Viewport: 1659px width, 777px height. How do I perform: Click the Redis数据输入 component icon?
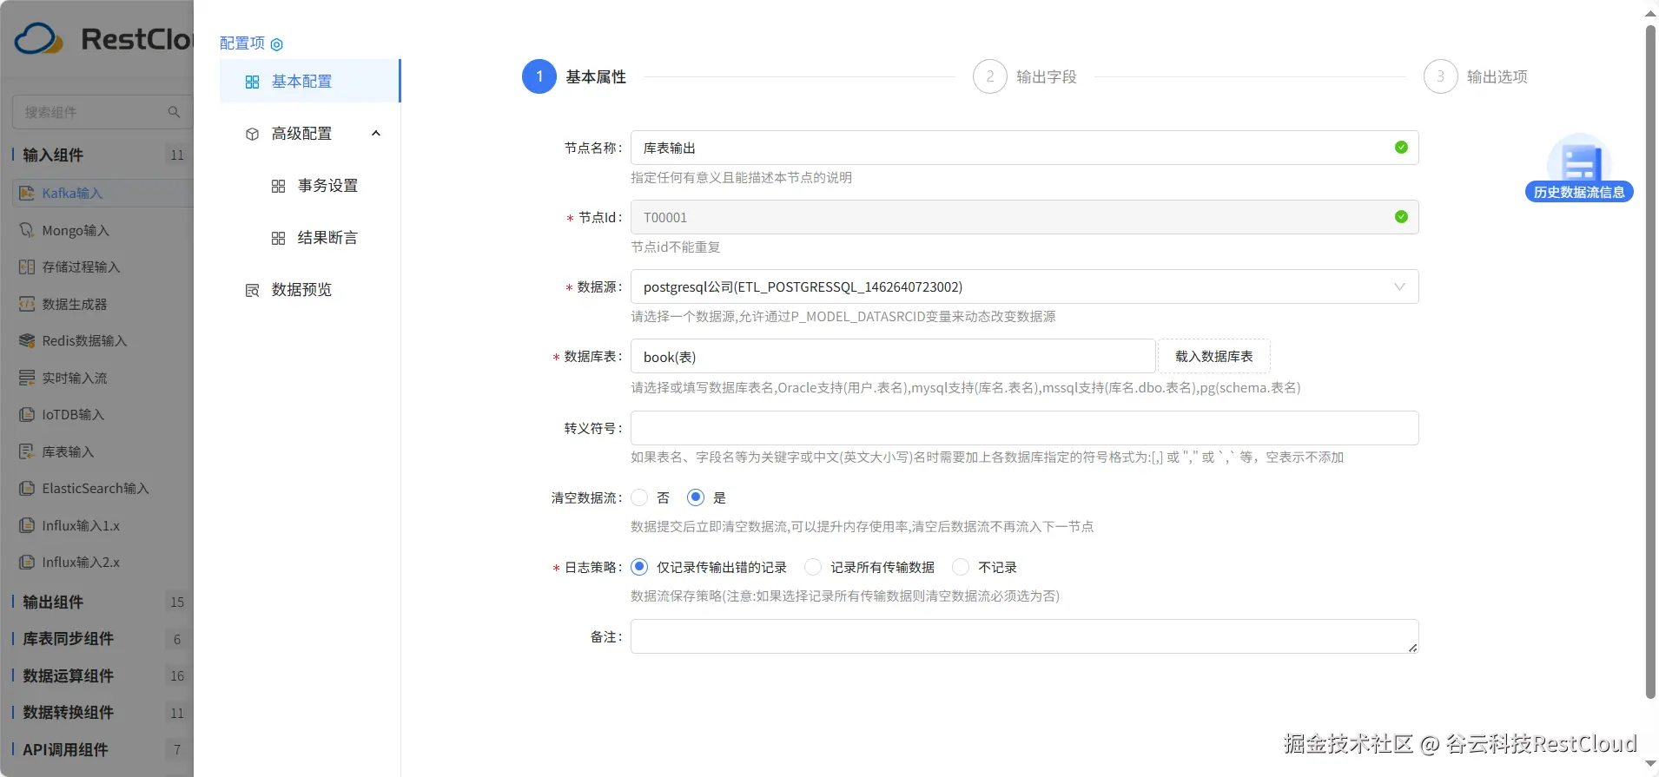tap(27, 341)
